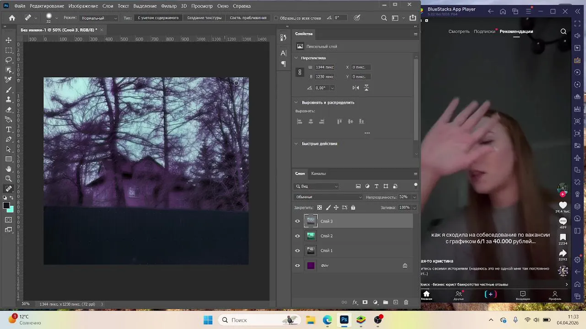Hide layer Слой 2
The width and height of the screenshot is (586, 329).
(x=298, y=236)
